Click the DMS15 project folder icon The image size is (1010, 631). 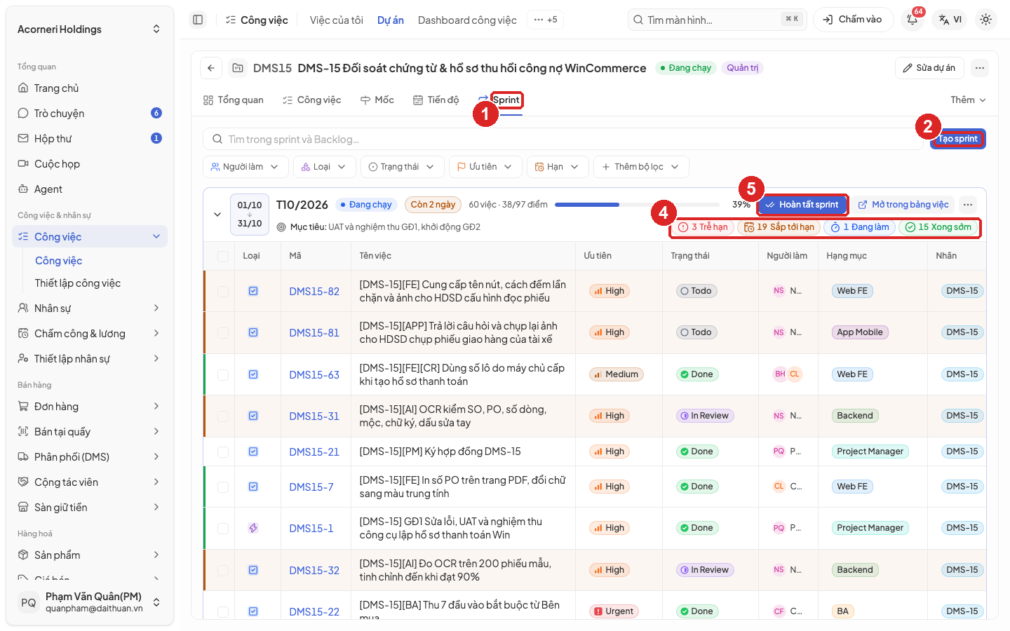coord(238,68)
